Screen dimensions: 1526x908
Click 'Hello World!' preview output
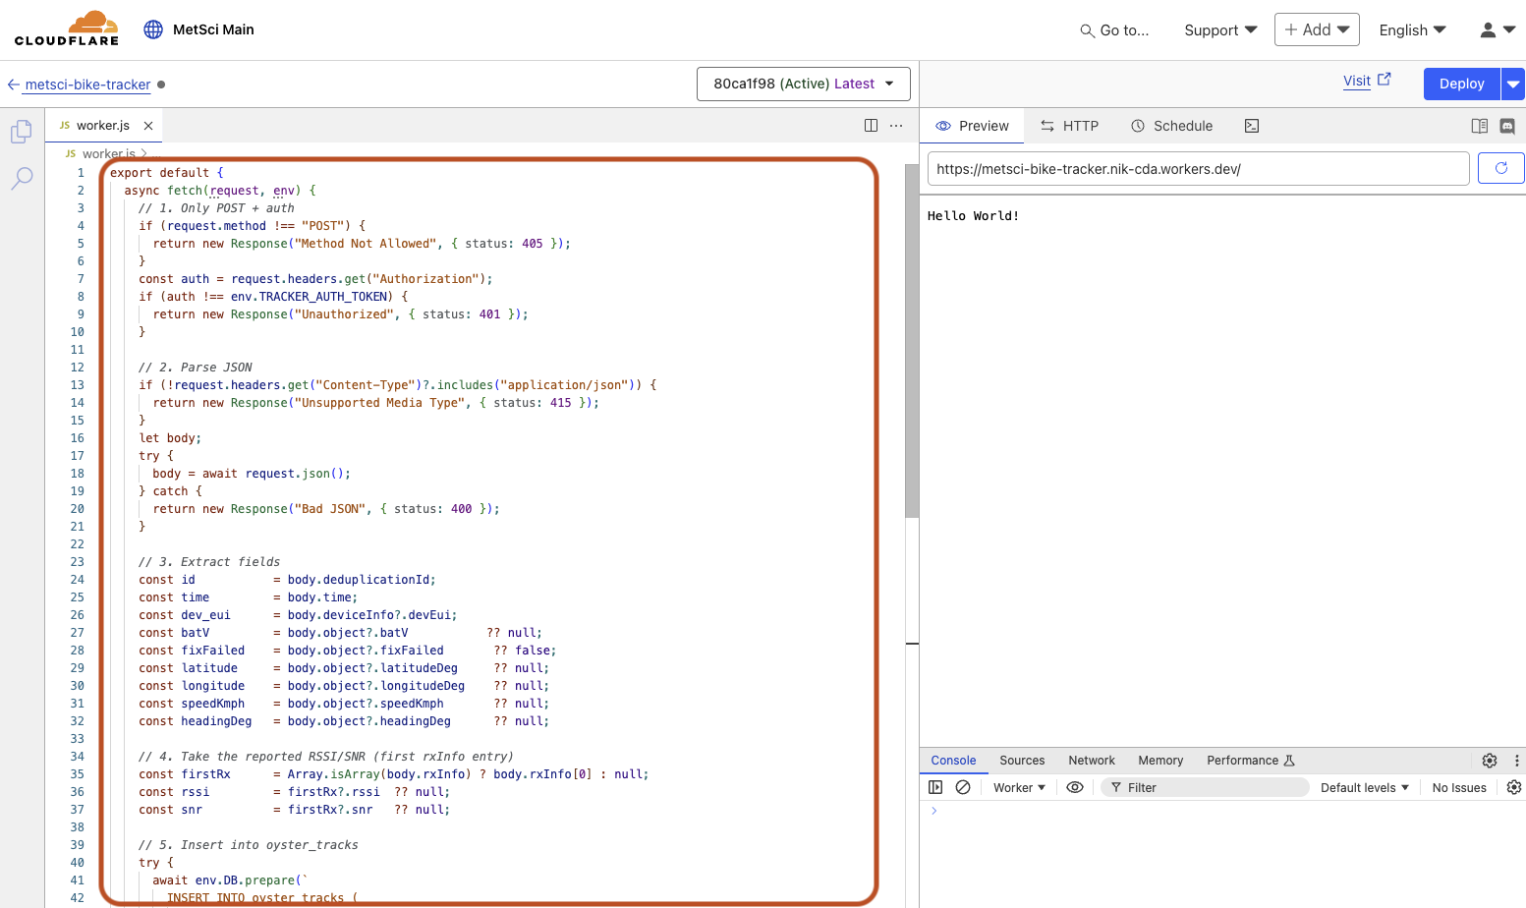(x=973, y=216)
